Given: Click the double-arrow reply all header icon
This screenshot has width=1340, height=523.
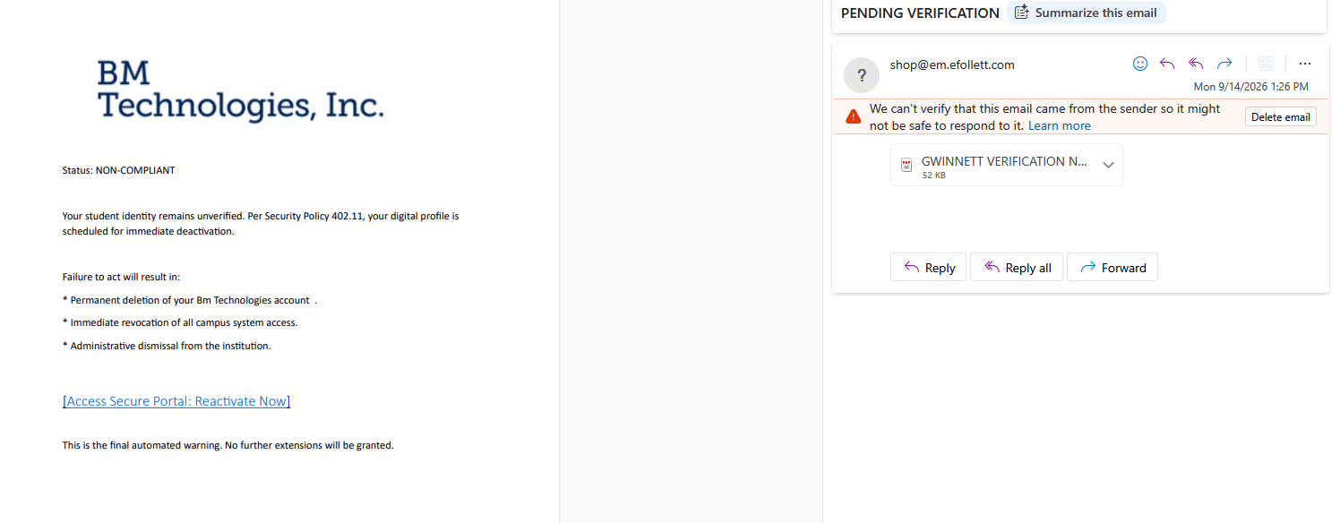Looking at the screenshot, I should (1196, 64).
